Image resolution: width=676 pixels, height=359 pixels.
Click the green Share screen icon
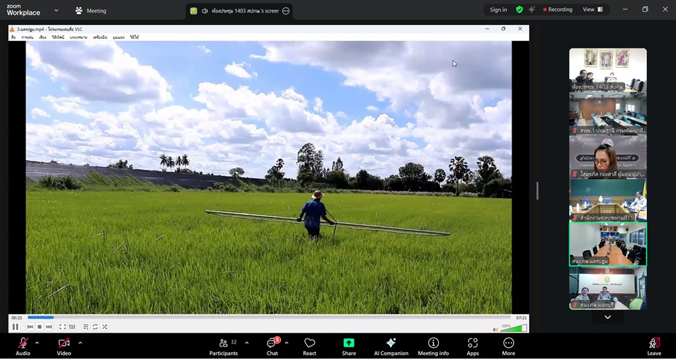point(349,344)
